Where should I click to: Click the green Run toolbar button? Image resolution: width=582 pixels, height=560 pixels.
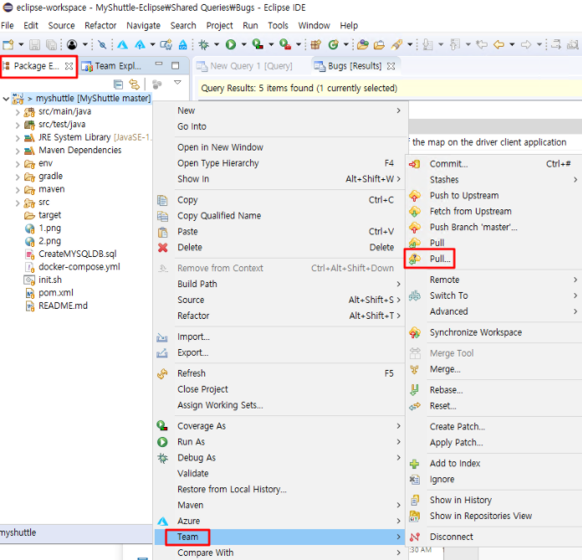click(x=231, y=44)
